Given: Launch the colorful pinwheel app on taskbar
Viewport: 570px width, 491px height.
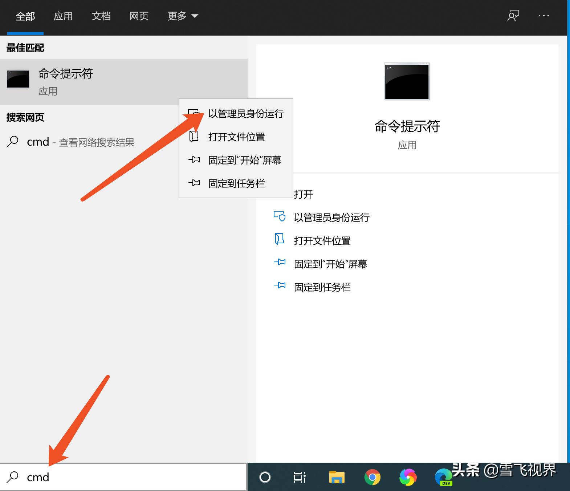Looking at the screenshot, I should point(408,477).
